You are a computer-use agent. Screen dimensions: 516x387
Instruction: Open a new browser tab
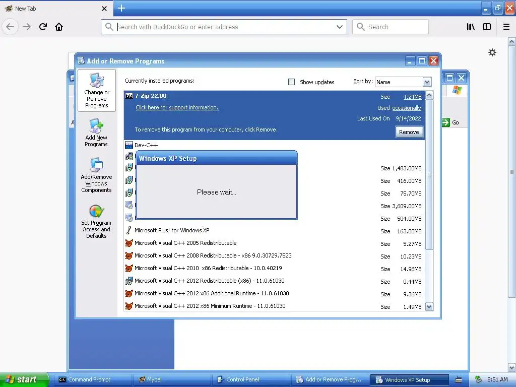[x=121, y=8]
